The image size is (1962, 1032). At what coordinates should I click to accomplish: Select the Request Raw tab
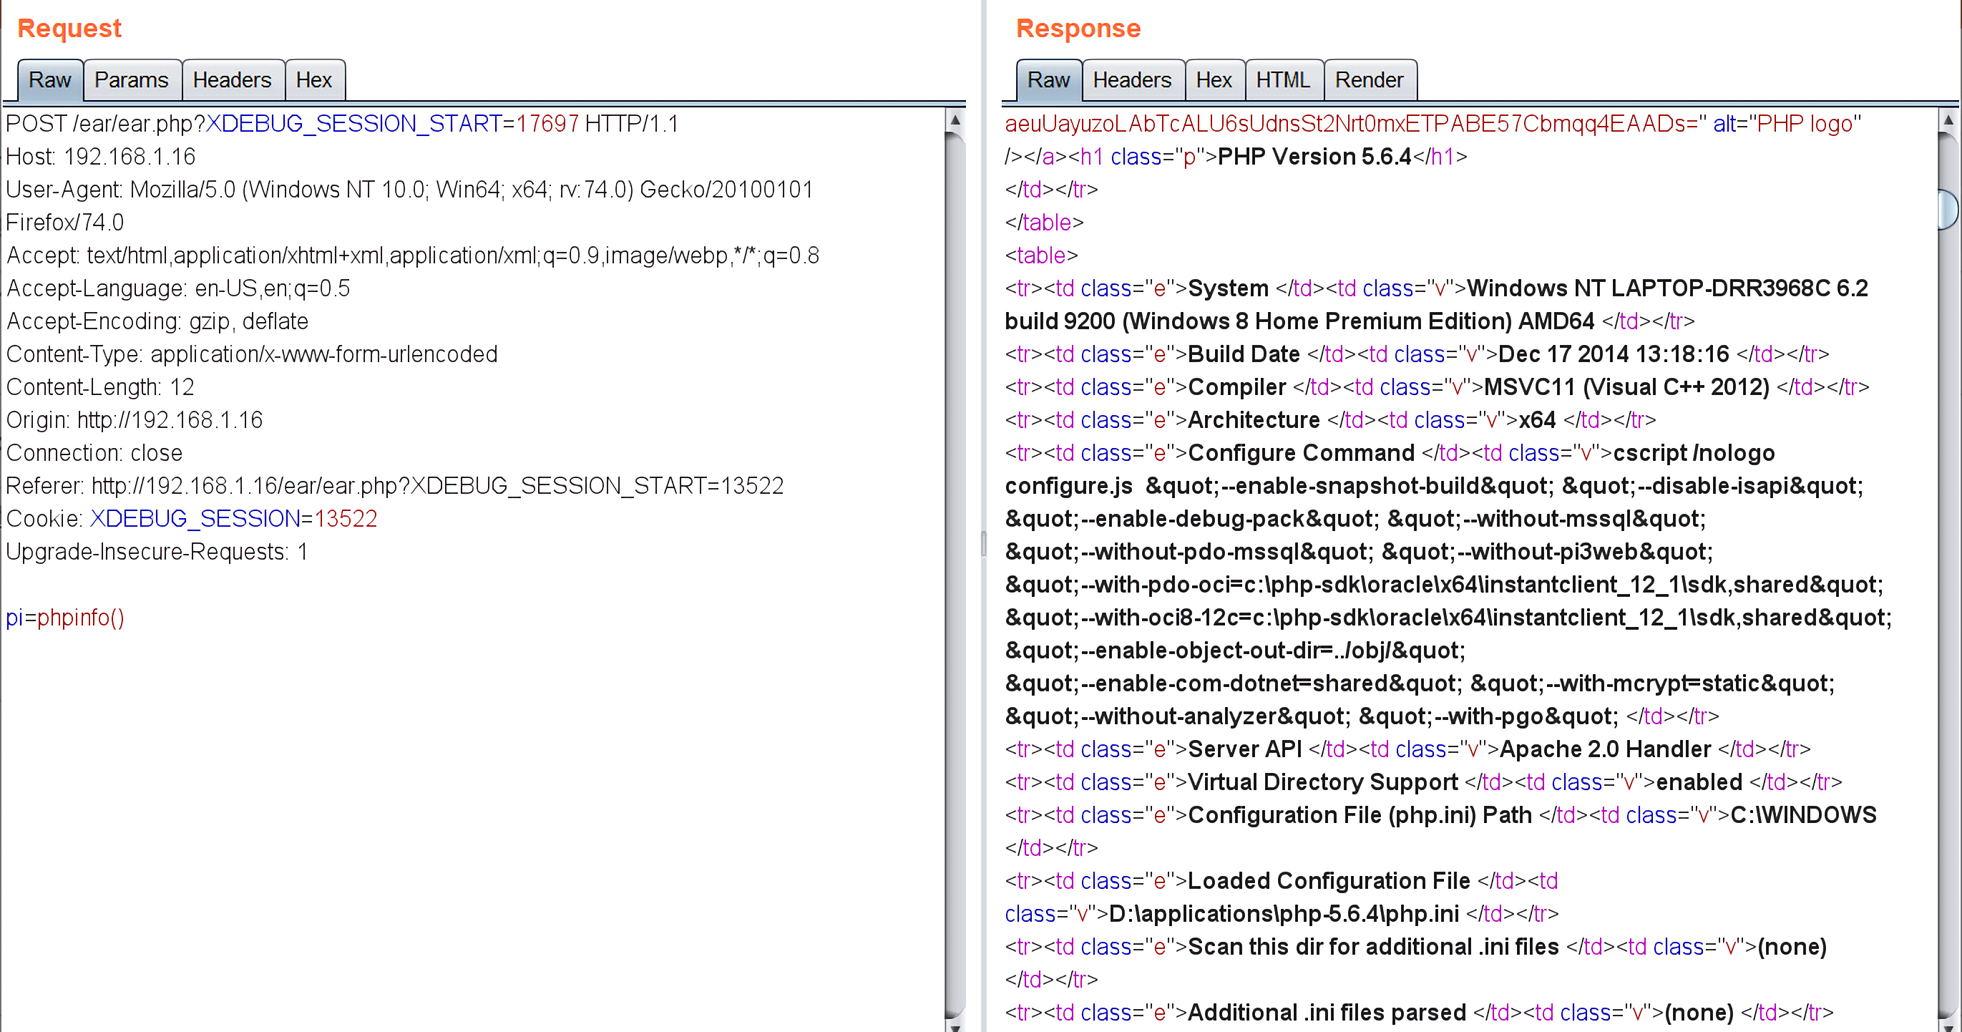50,80
